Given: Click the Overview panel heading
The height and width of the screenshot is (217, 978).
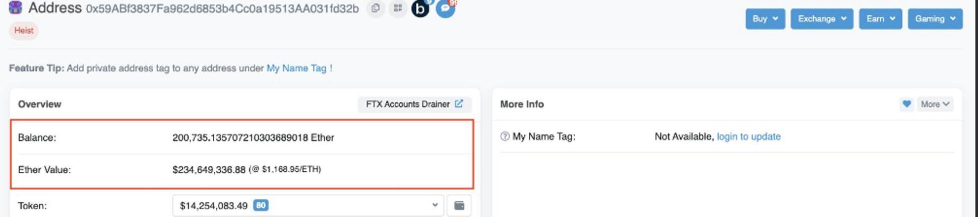Looking at the screenshot, I should tap(39, 104).
